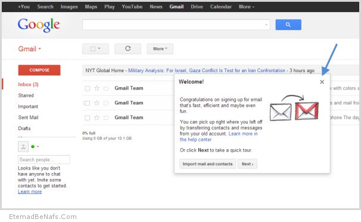
Task: Open Calendar in the top bar
Action: [221, 7]
